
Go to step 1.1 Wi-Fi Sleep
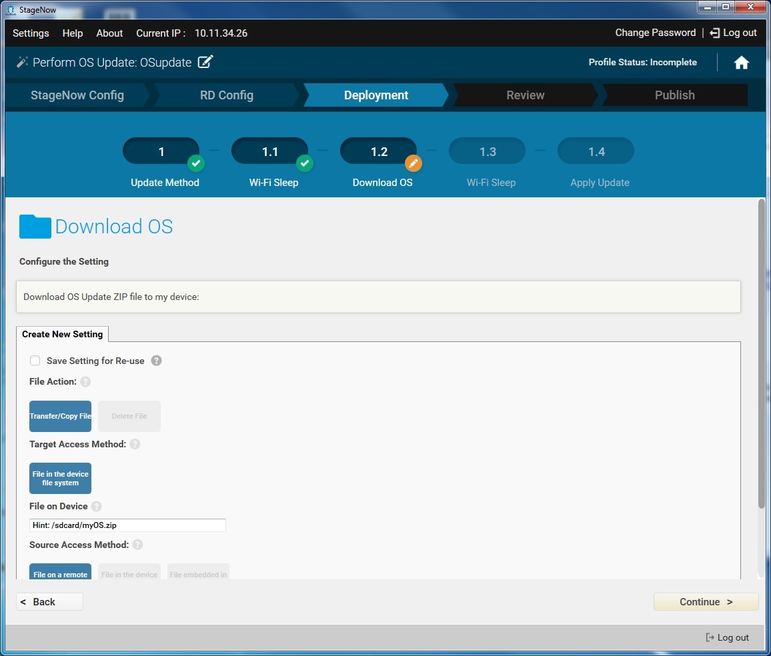[270, 152]
